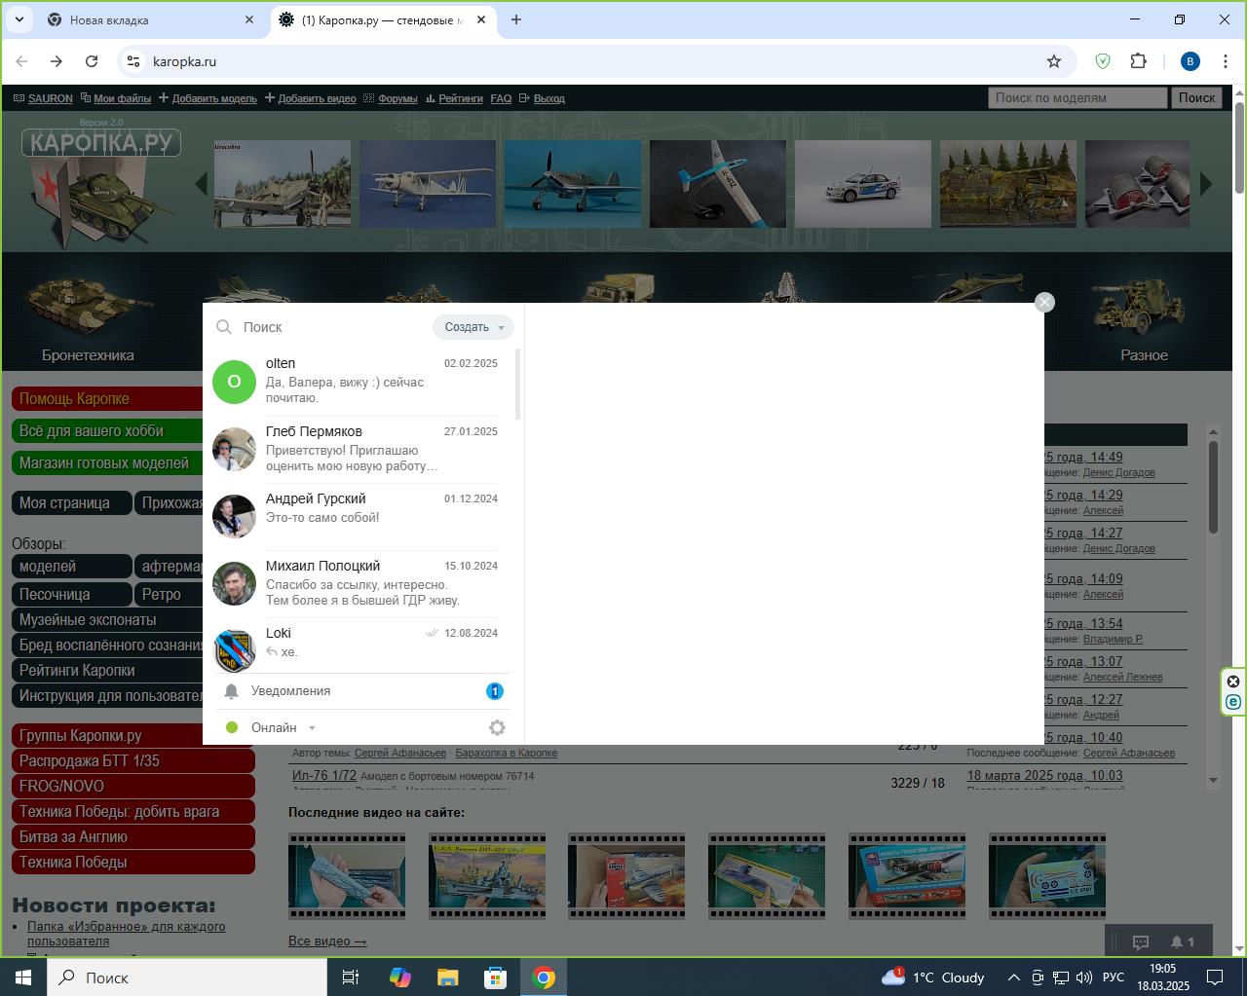Viewport: 1247px width, 996px height.
Task: Open the Создать dropdown button
Action: click(473, 327)
